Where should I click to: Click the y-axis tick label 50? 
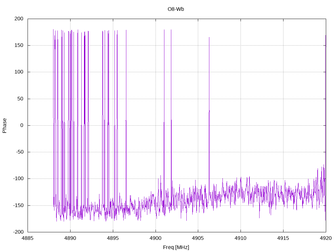pyautogui.click(x=20, y=99)
